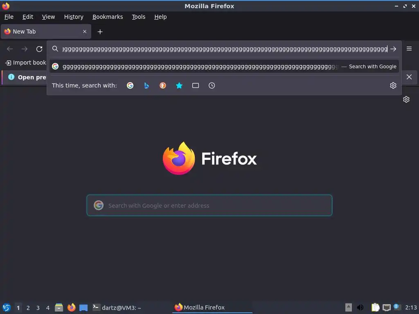Go forward one page

click(25, 49)
